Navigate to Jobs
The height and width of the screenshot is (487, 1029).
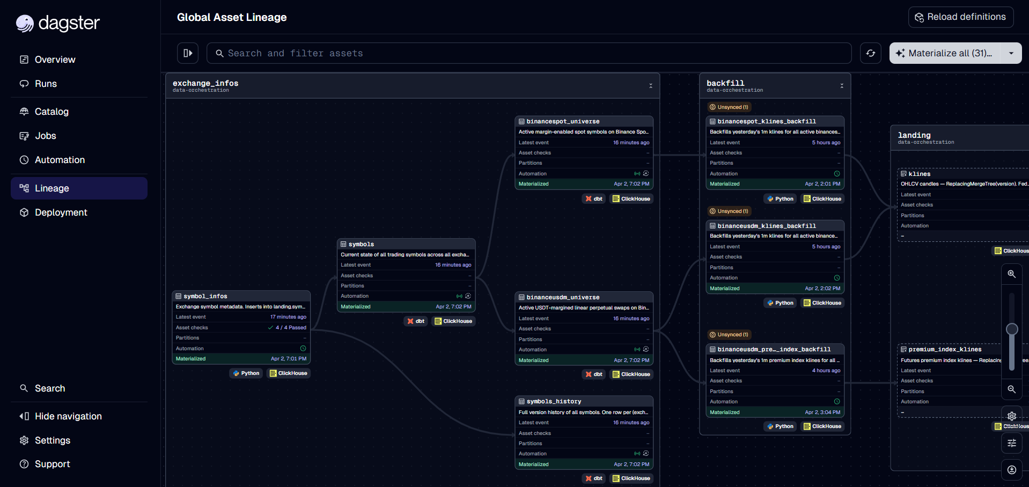tap(79, 136)
